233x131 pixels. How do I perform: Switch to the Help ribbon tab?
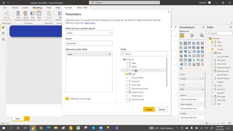(x=58, y=8)
